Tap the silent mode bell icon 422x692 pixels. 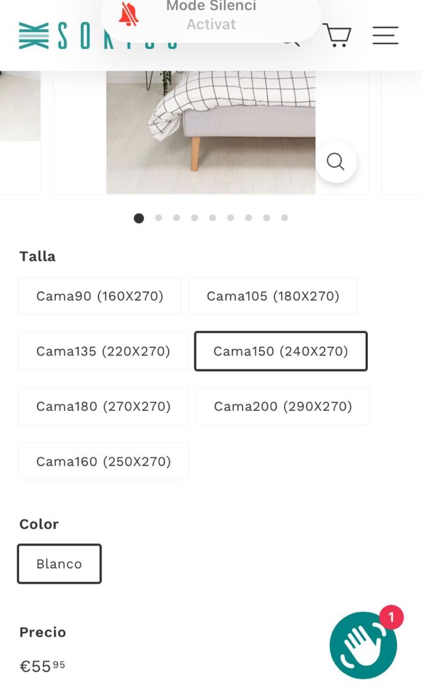pos(129,15)
